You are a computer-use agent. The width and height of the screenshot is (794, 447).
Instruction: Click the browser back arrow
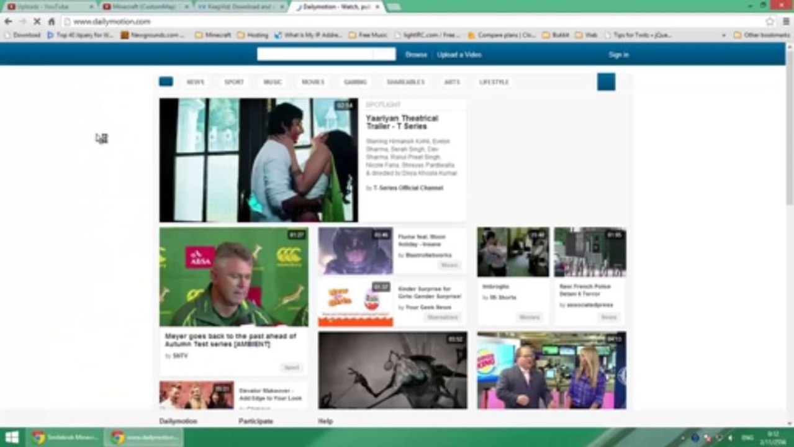[x=8, y=21]
